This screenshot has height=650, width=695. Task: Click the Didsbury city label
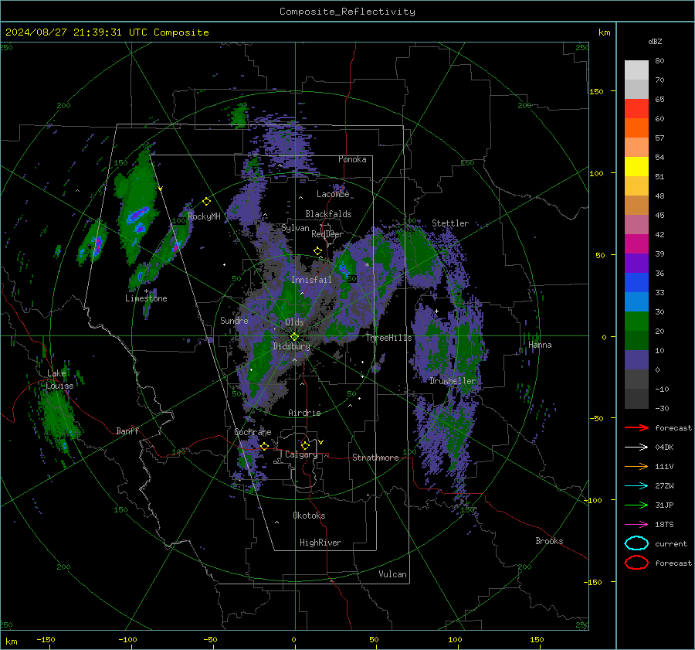291,346
